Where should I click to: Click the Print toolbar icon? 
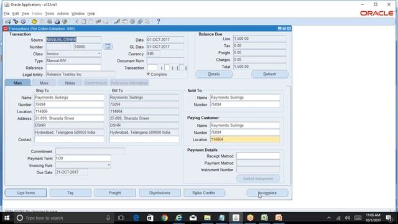click(57, 22)
